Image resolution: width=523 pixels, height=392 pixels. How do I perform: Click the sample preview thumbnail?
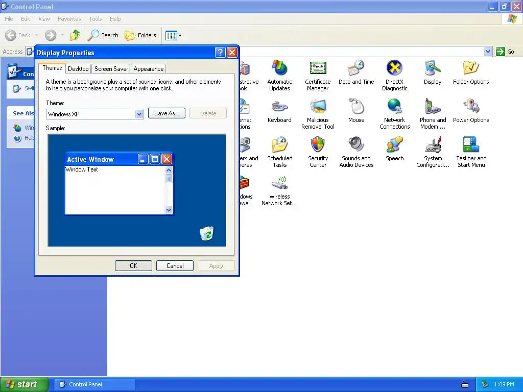click(137, 190)
